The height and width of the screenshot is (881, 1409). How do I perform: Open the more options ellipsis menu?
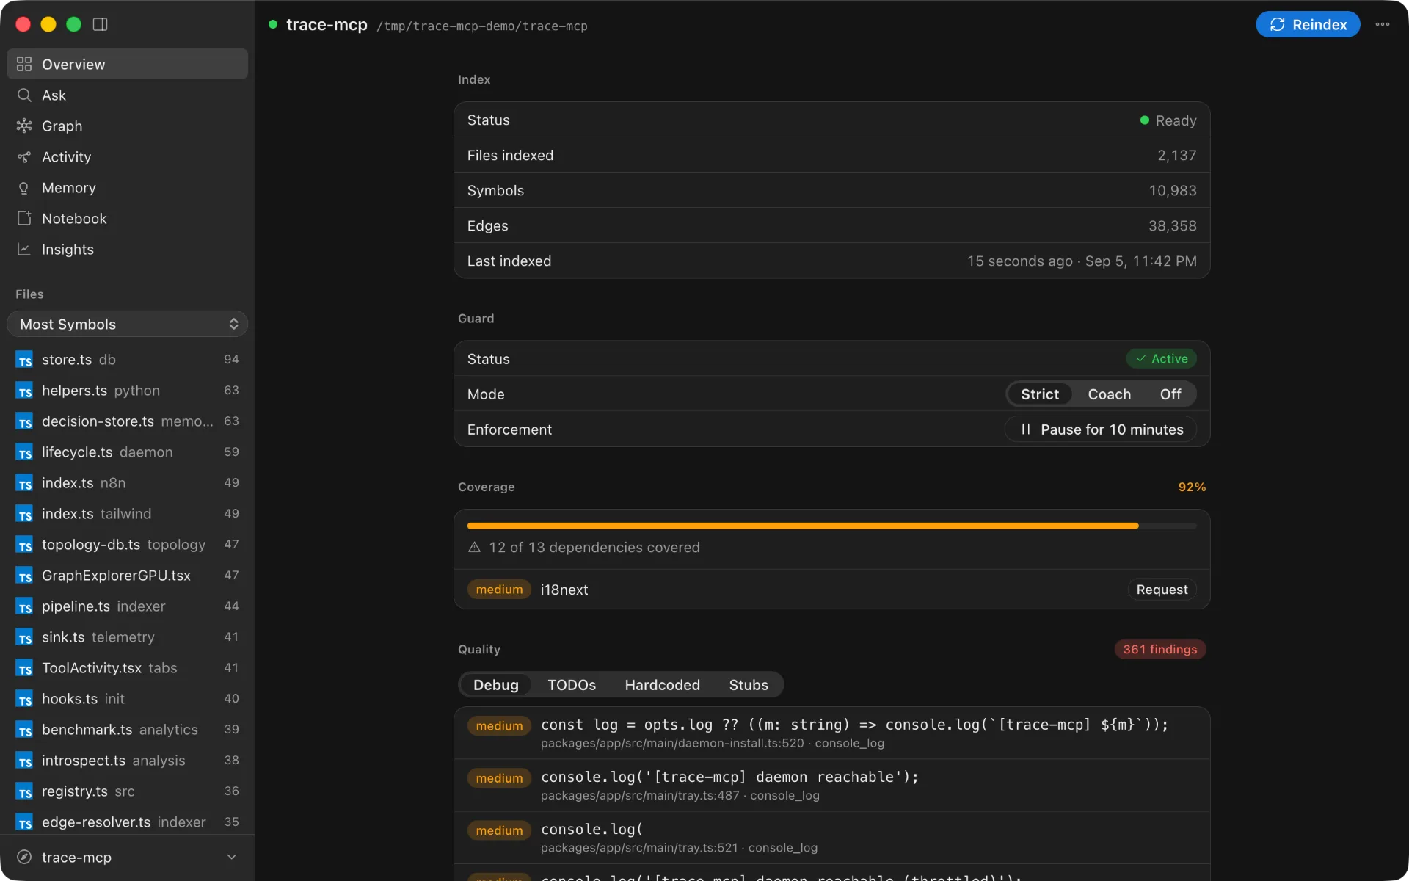1383,24
